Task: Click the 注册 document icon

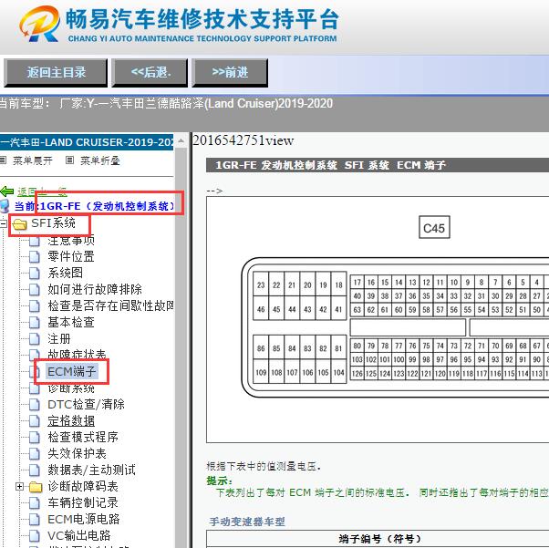Action: click(x=35, y=339)
